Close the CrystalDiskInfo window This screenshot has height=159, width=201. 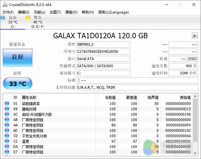[194, 5]
